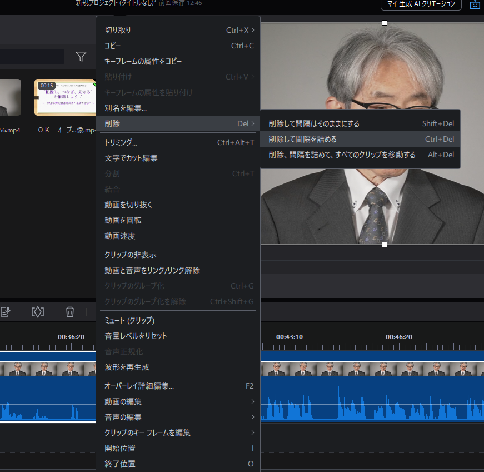Select トリミング... from context menu
The height and width of the screenshot is (472, 484).
tap(121, 142)
